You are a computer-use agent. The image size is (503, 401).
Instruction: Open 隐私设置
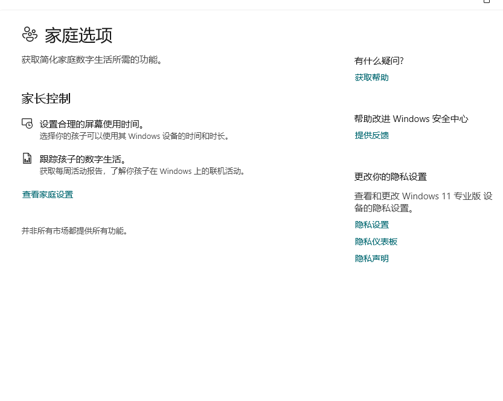point(371,224)
